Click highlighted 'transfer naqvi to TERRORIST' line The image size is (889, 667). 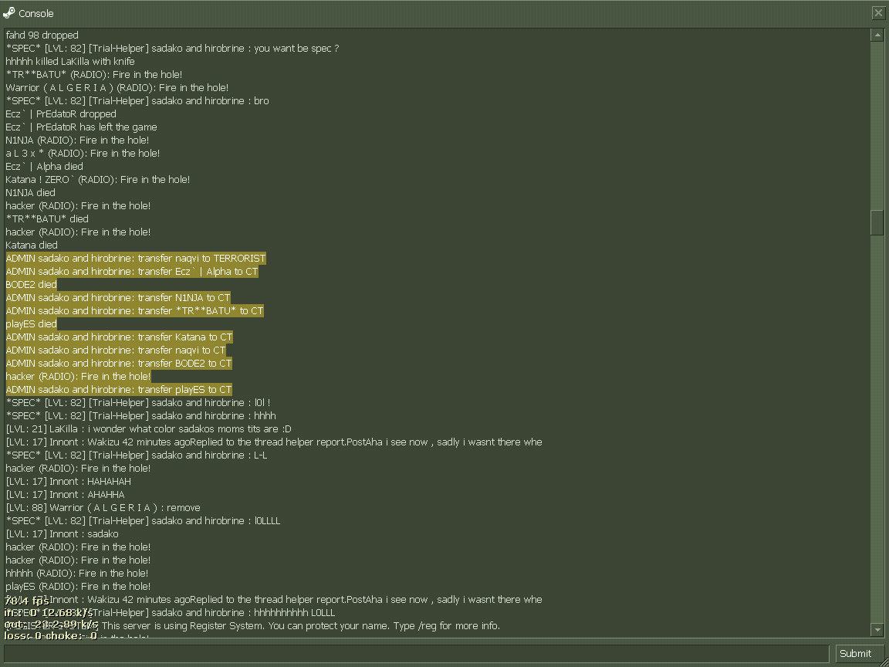point(136,259)
